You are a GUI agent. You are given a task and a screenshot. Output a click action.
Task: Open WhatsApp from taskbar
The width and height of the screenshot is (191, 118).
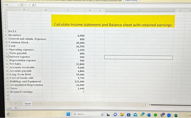click(142, 115)
